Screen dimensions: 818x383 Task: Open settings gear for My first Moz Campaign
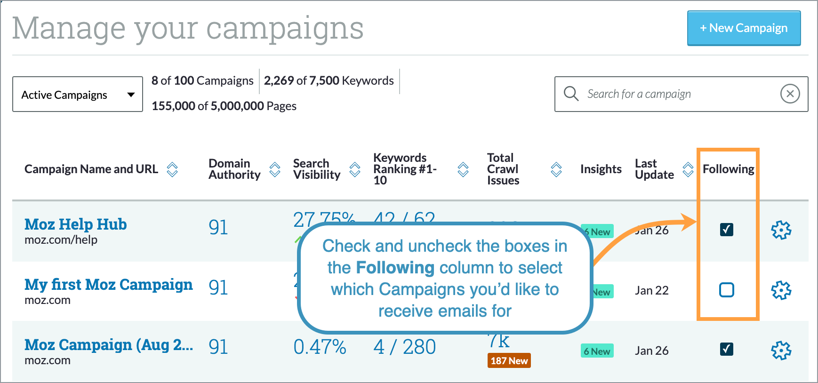(x=781, y=290)
